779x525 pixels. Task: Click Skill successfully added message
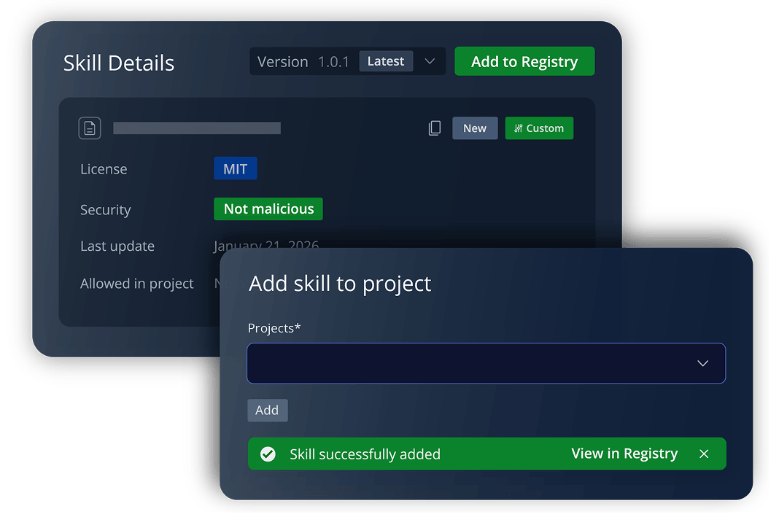[x=365, y=454]
